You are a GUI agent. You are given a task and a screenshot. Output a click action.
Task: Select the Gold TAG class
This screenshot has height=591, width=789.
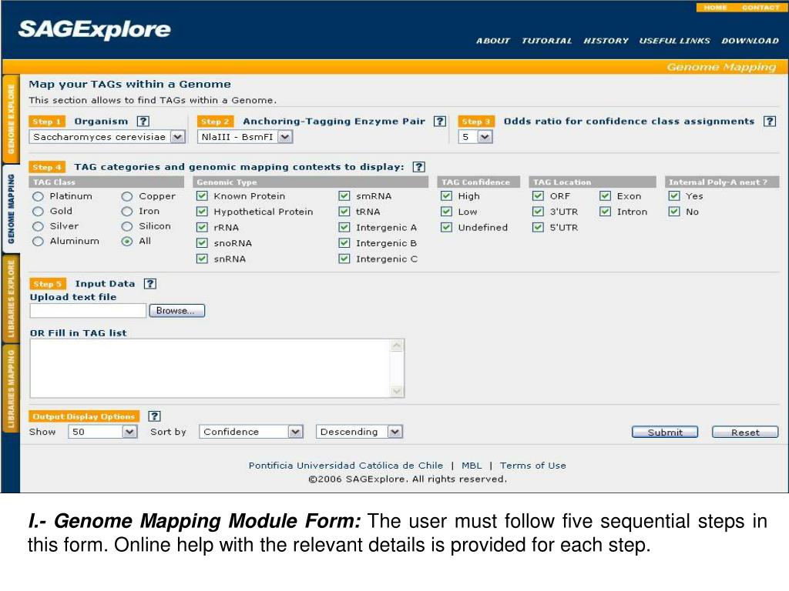[38, 212]
